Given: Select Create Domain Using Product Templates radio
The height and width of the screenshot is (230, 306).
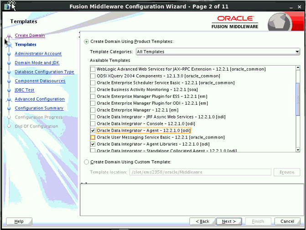Looking at the screenshot, I should [86, 41].
